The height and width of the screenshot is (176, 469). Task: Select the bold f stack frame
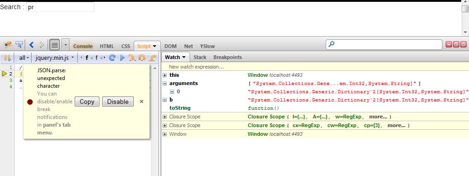(87, 58)
